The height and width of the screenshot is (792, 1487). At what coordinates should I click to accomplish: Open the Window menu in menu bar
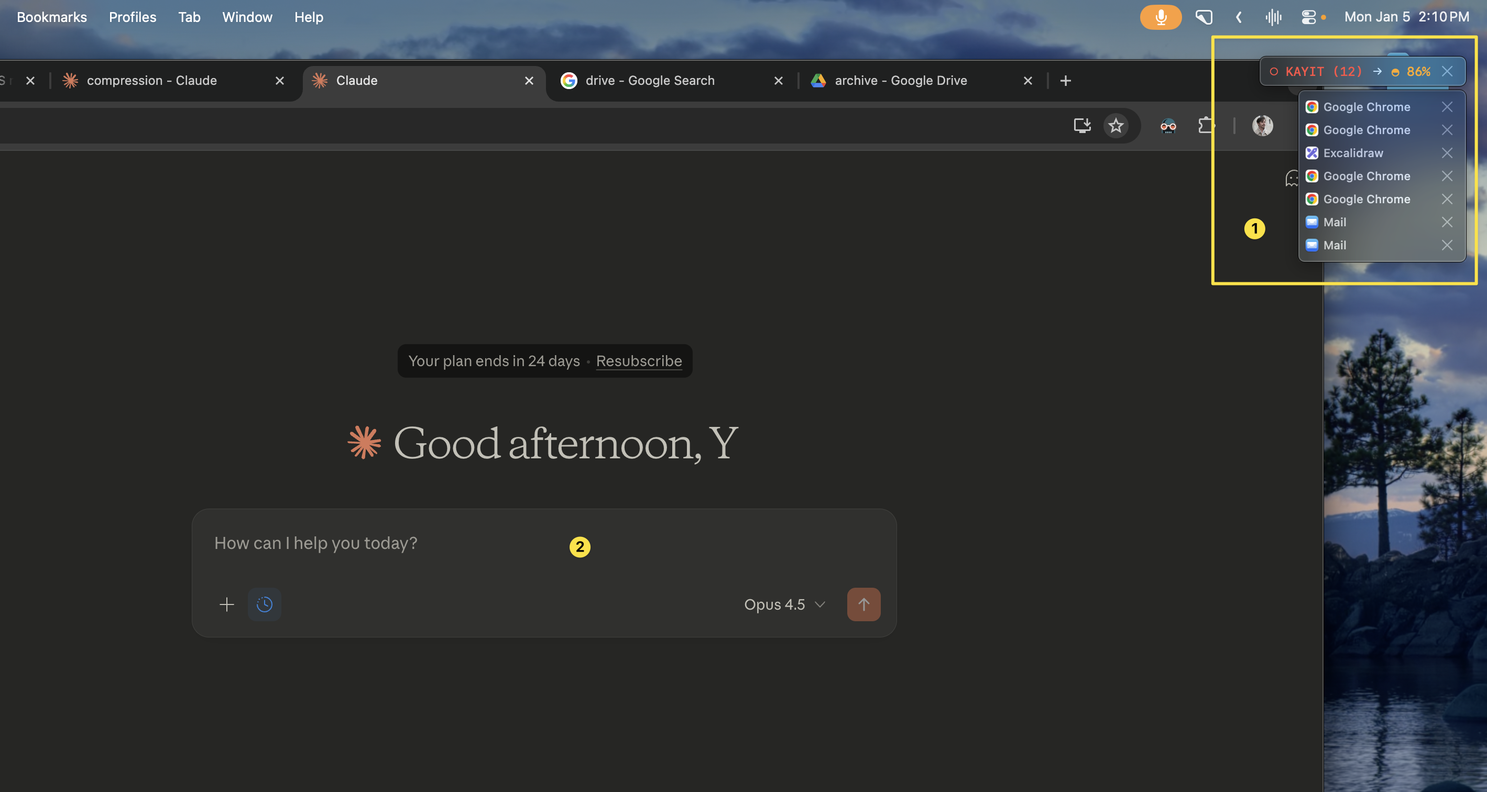pos(247,17)
